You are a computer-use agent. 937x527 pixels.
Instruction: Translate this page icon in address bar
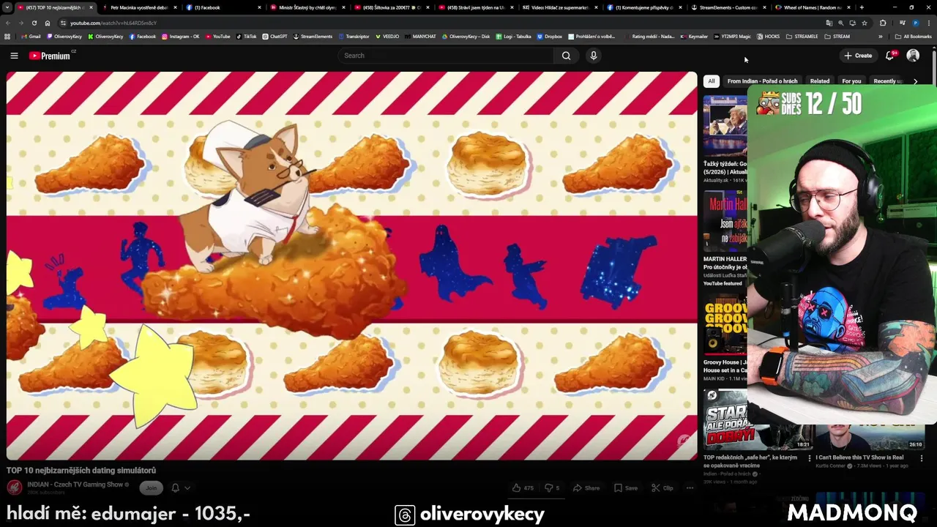click(x=829, y=23)
